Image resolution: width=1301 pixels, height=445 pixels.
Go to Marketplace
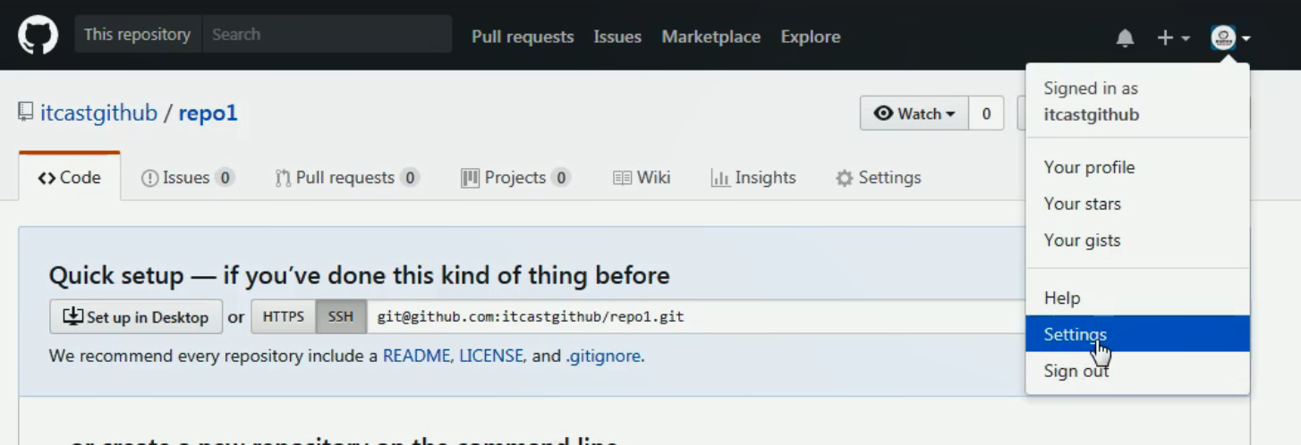coord(710,37)
